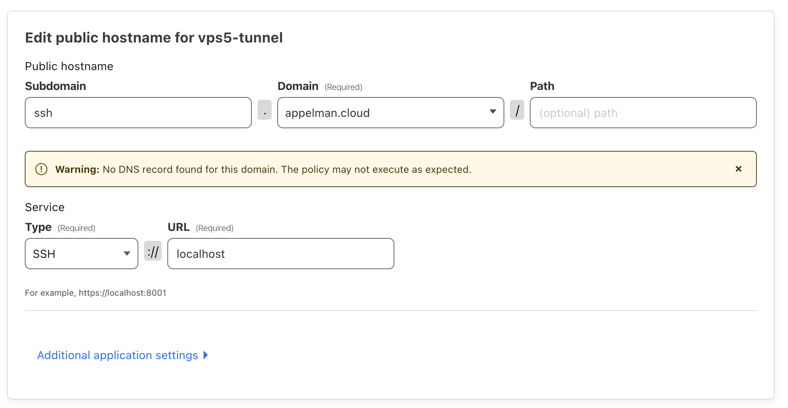Image resolution: width=788 pixels, height=408 pixels.
Task: Click the Type dropdown chevron arrow
Action: tap(127, 254)
